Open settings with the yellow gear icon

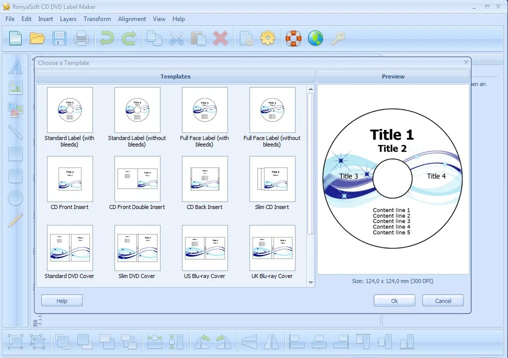267,38
